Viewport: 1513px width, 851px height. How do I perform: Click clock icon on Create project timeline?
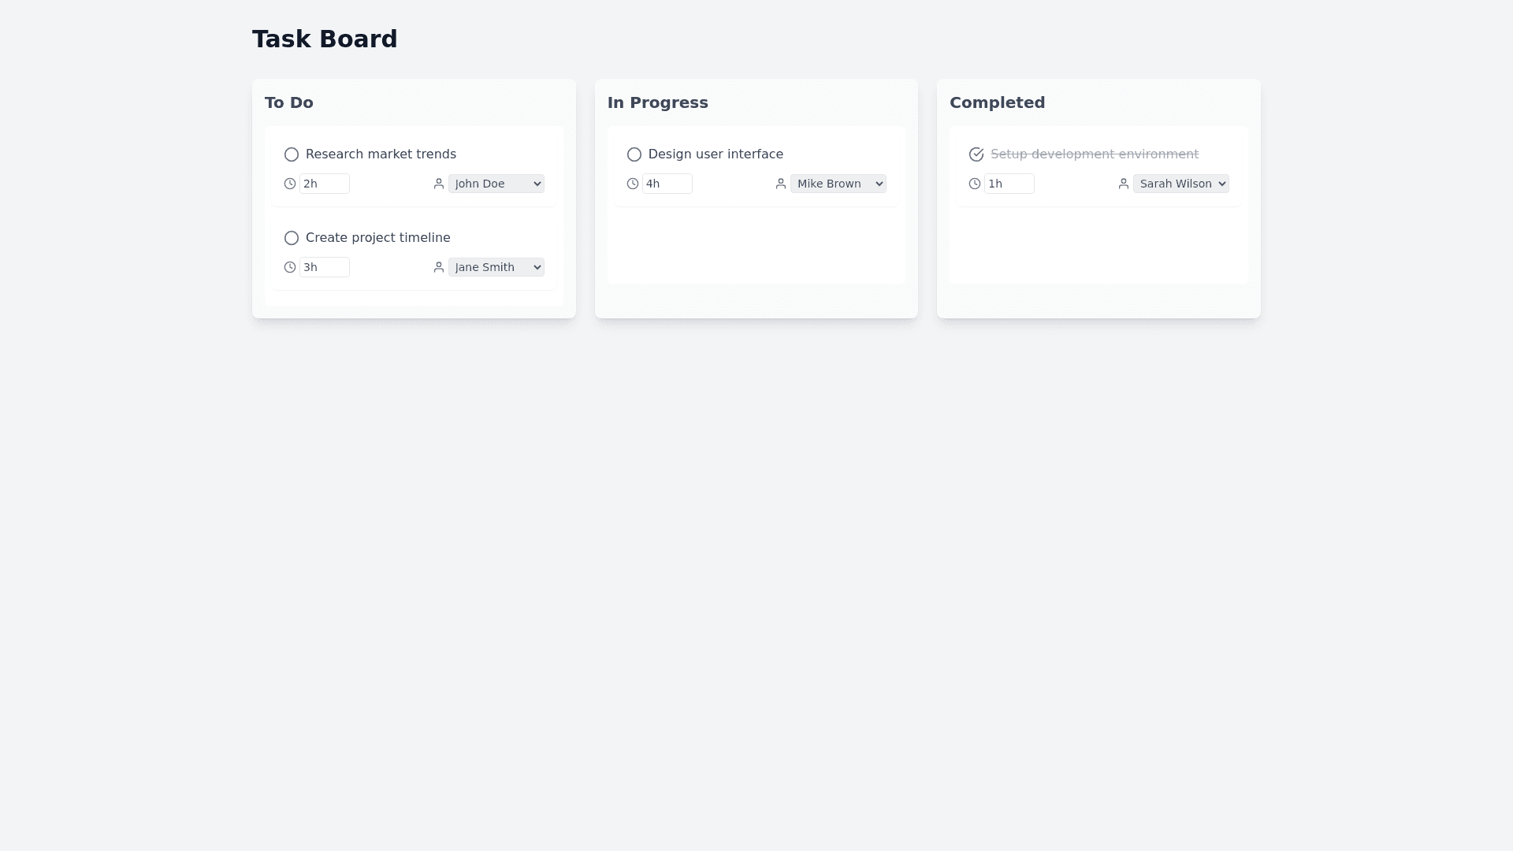[x=290, y=267]
